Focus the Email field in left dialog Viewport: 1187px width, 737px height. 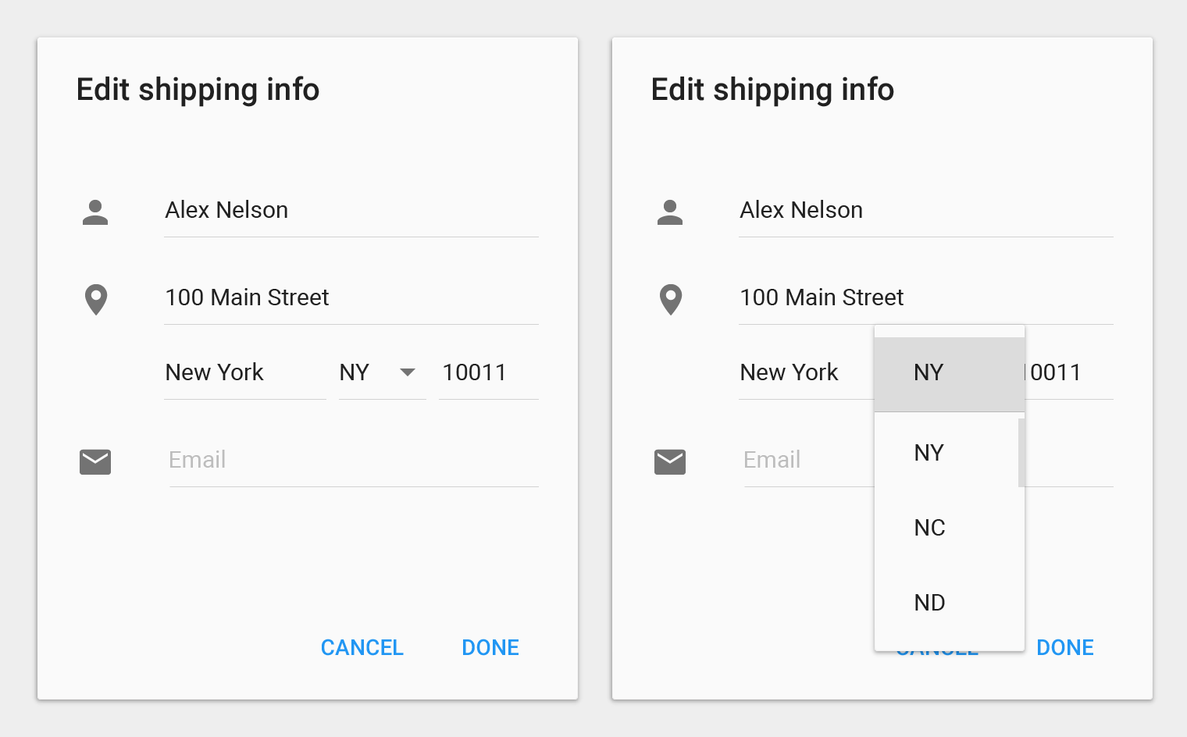coord(354,461)
